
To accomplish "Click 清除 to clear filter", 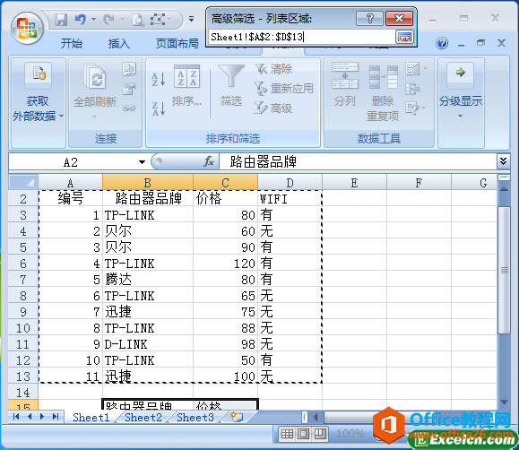I will coord(274,69).
